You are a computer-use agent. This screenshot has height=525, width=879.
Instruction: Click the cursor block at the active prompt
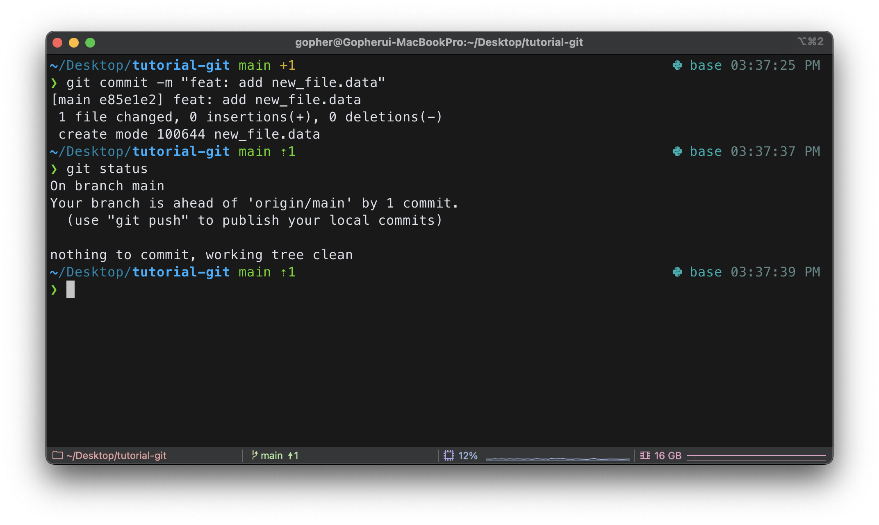coord(71,289)
